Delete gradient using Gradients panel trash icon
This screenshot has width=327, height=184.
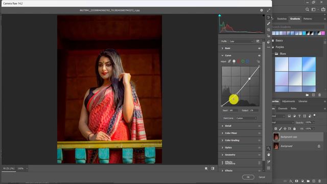click(319, 95)
